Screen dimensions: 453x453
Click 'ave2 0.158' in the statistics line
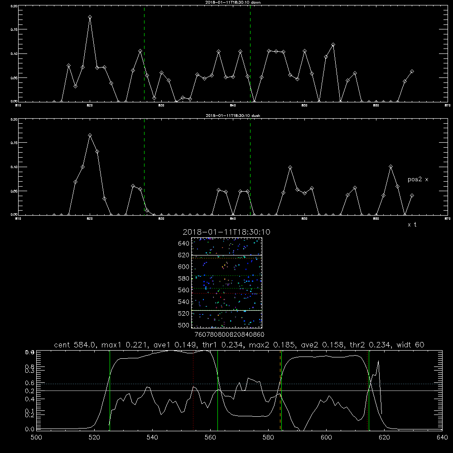pos(322,345)
